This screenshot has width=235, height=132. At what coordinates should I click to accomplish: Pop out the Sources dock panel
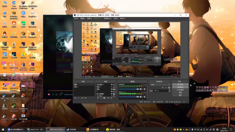pyautogui.click(x=116, y=82)
